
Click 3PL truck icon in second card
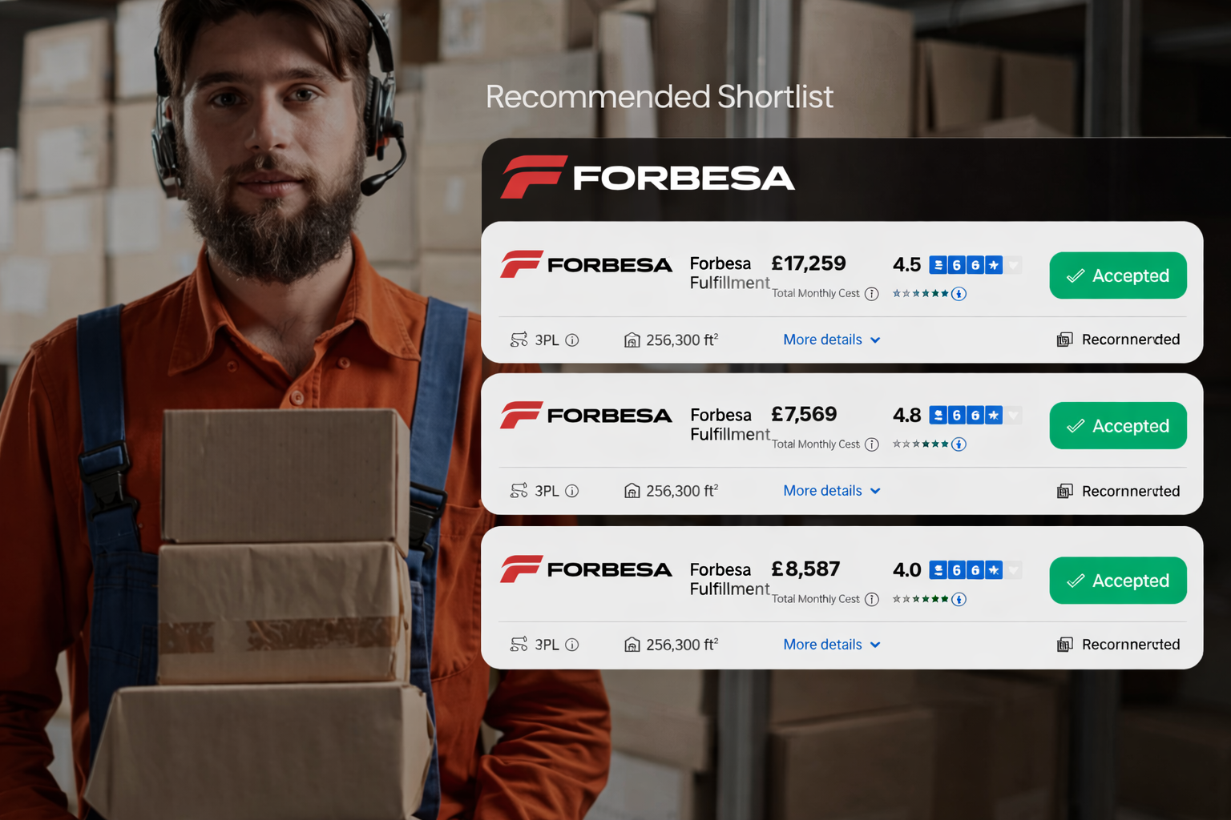(519, 491)
